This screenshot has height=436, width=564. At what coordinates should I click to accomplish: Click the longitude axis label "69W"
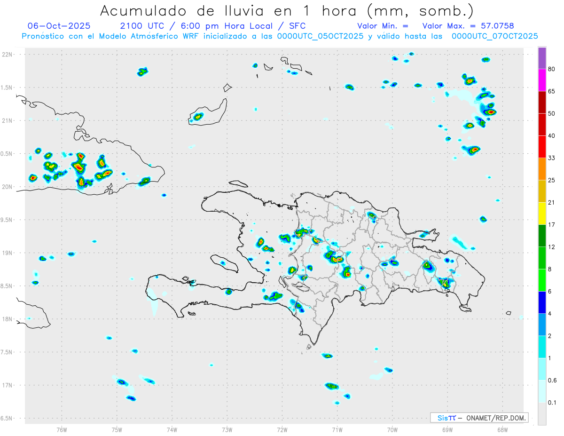[447, 429]
